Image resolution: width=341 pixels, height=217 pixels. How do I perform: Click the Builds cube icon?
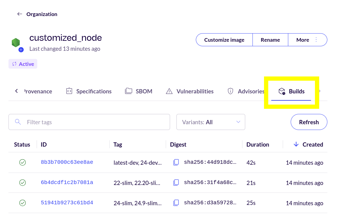(282, 91)
